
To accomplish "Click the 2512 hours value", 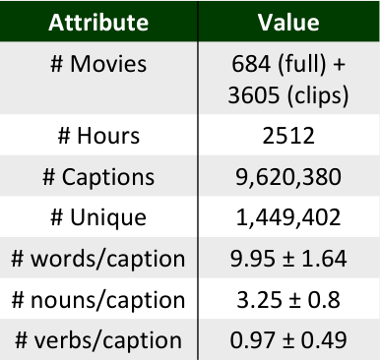I will (288, 135).
